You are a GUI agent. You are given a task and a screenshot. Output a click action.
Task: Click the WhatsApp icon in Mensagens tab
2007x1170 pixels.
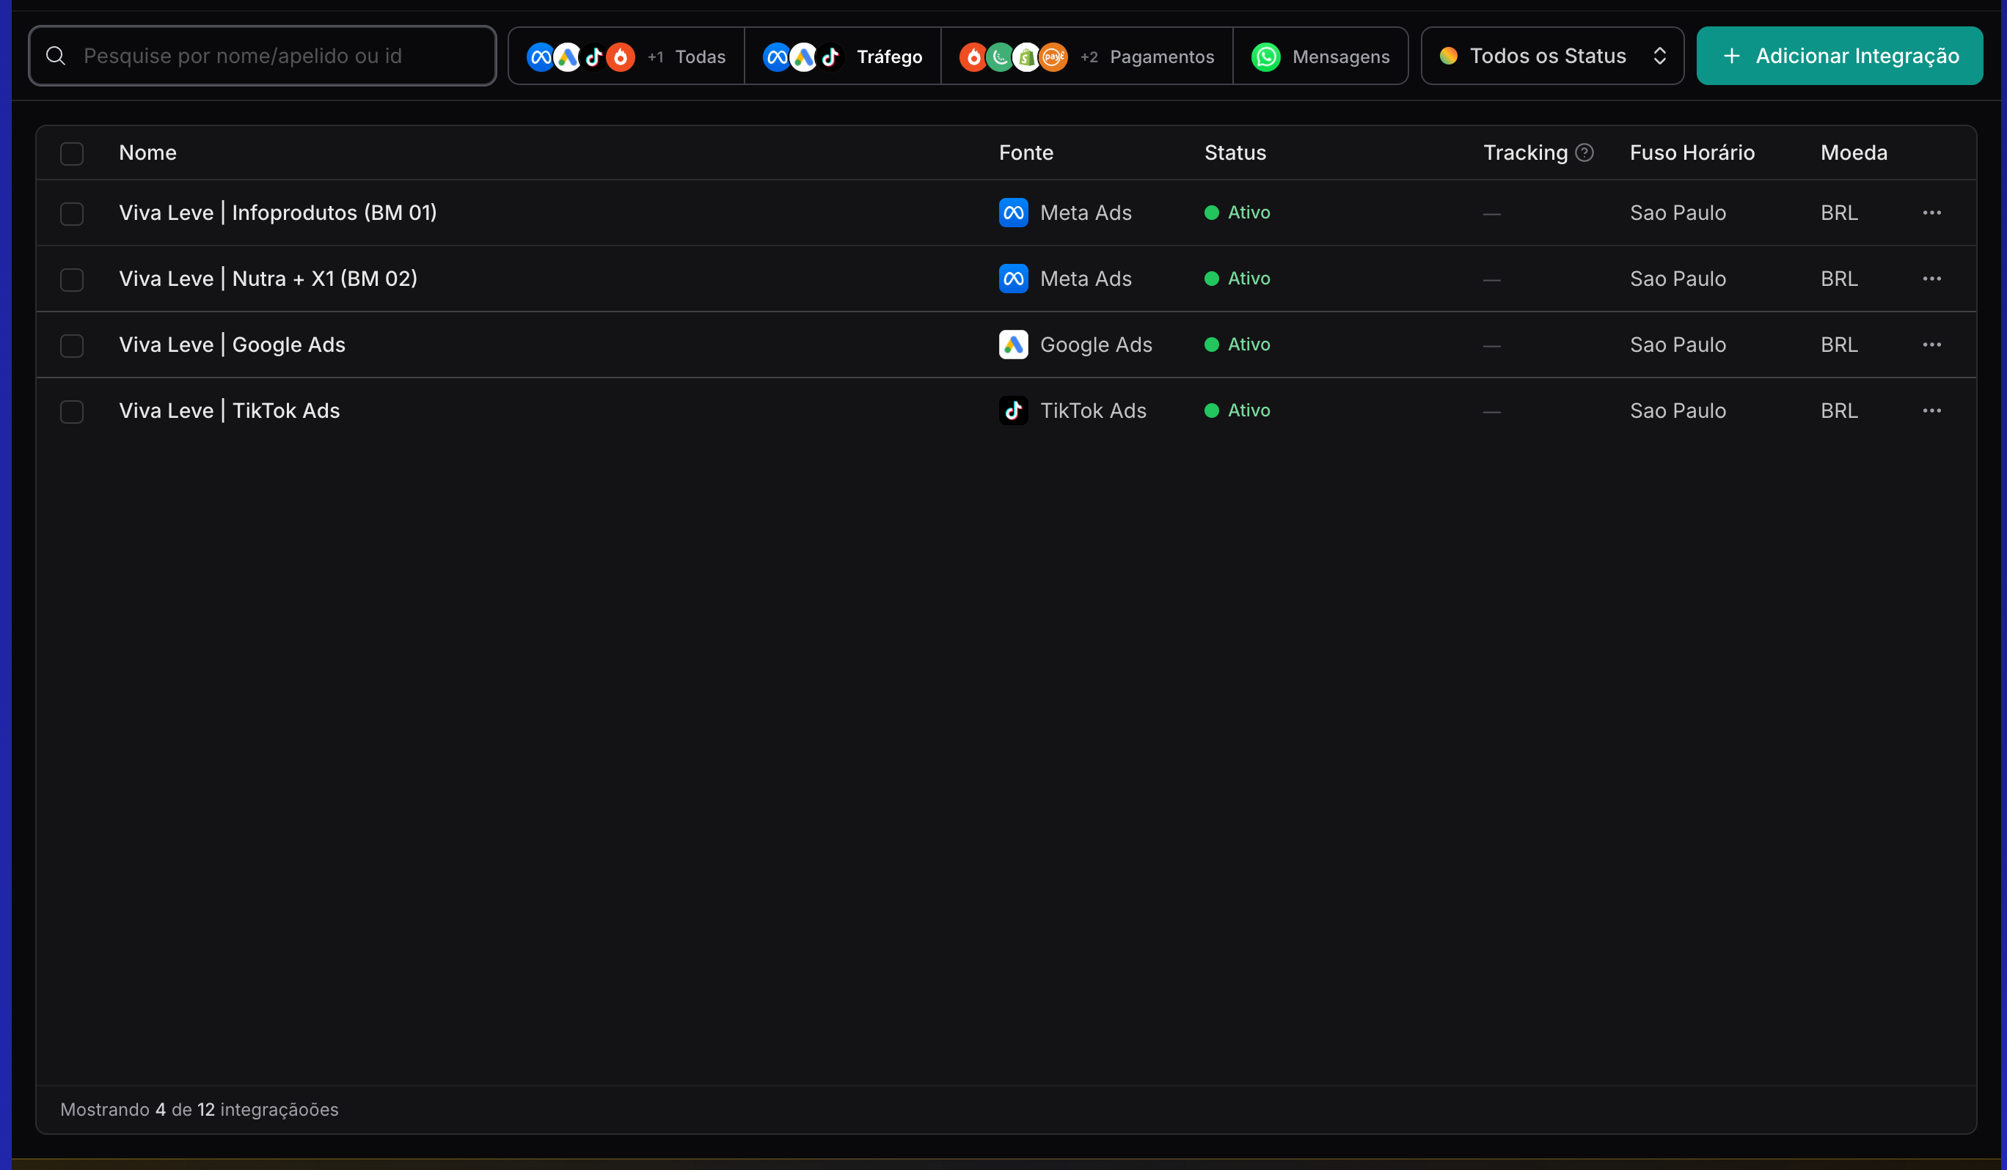1265,56
